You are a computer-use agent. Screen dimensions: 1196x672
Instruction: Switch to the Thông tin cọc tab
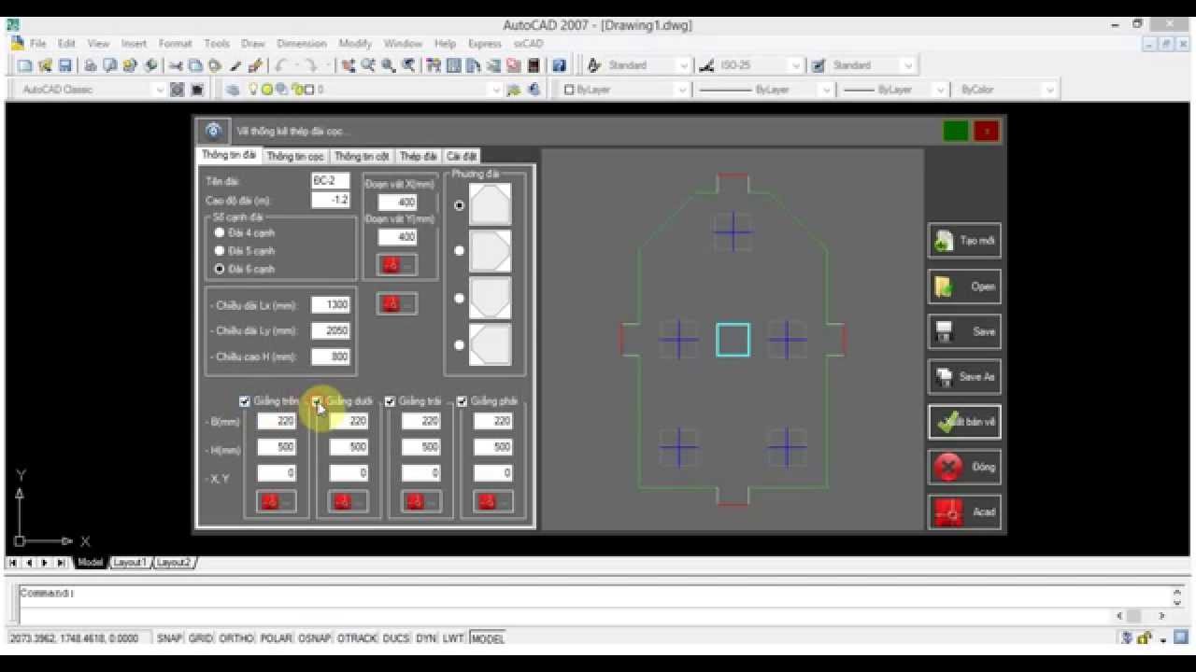295,156
